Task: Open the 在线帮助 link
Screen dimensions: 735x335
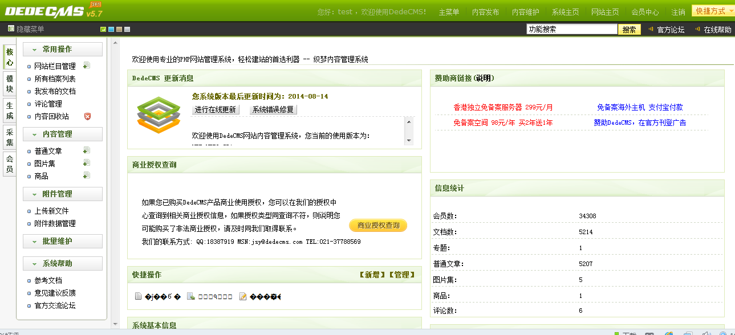Action: (717, 30)
